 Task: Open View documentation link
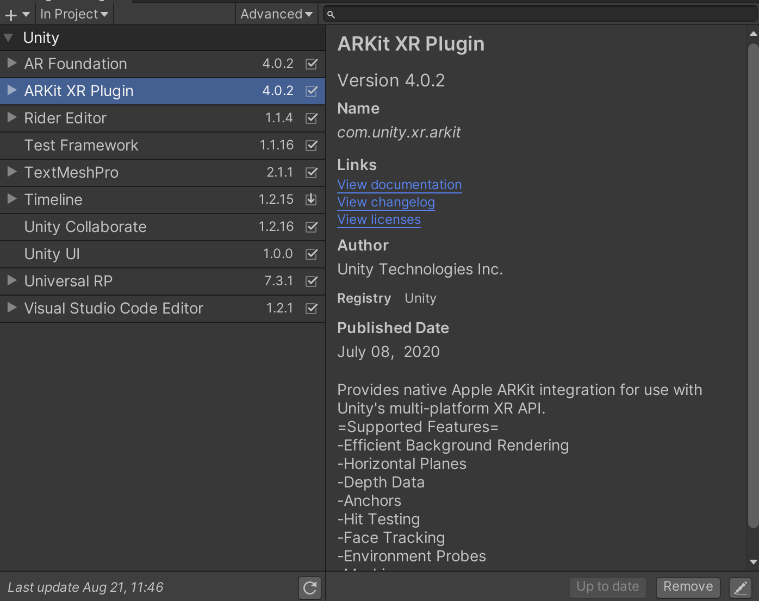click(400, 185)
